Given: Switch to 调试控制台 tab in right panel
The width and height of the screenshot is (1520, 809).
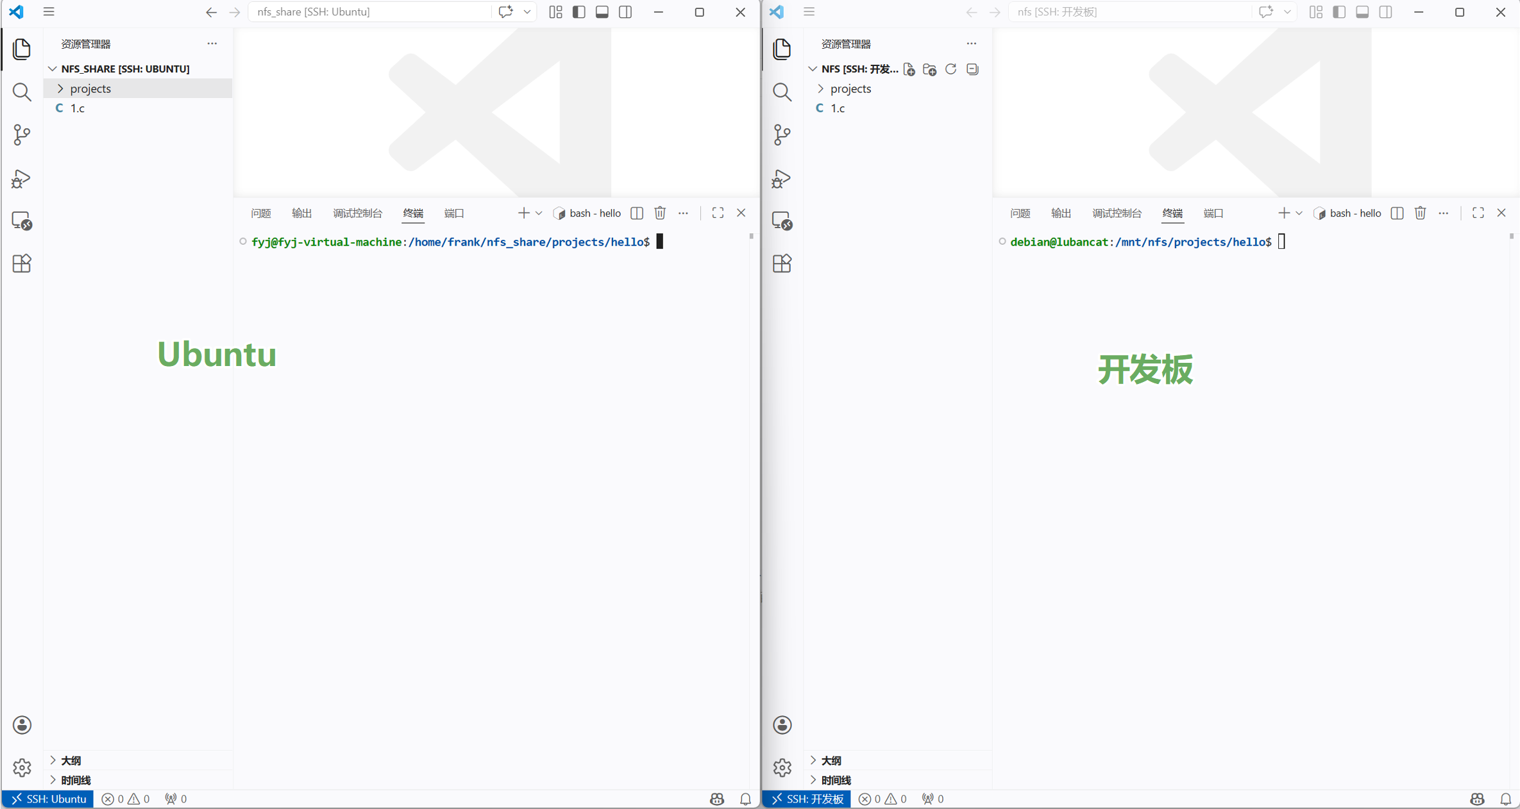Looking at the screenshot, I should pos(1117,213).
